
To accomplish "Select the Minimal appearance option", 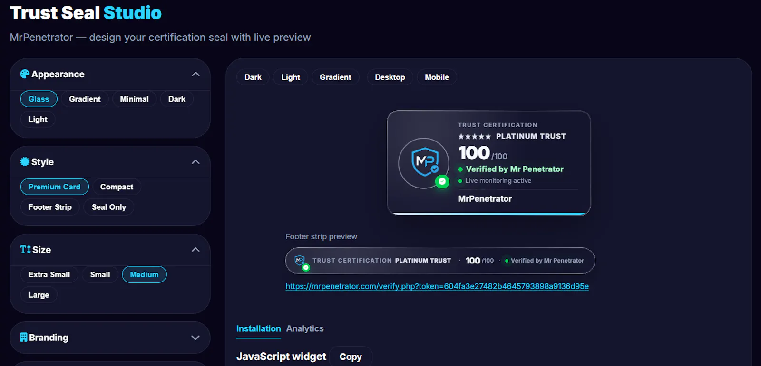I will (x=134, y=99).
